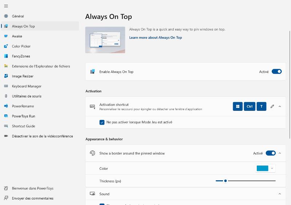The image size is (291, 205).
Task: Uncheck Ne pas activer lorsque Mode Jeu
Action: click(x=102, y=122)
